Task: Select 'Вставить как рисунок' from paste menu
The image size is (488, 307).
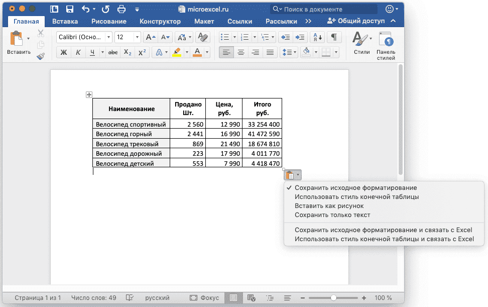Action: [x=329, y=206]
